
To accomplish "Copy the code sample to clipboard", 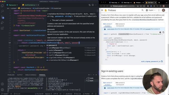I will pyautogui.click(x=163, y=32).
